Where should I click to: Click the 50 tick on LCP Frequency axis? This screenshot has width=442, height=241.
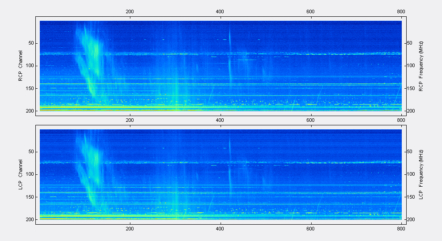pos(410,151)
